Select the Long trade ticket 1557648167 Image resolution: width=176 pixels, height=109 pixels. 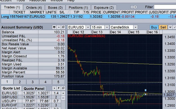coord(19,17)
